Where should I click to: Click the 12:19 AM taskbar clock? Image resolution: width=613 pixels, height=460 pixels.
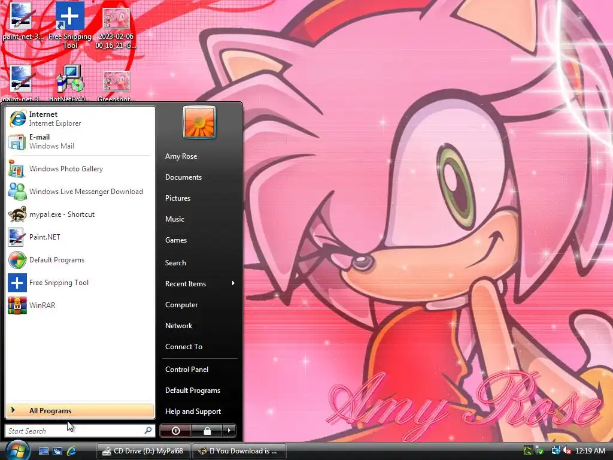[x=590, y=451]
